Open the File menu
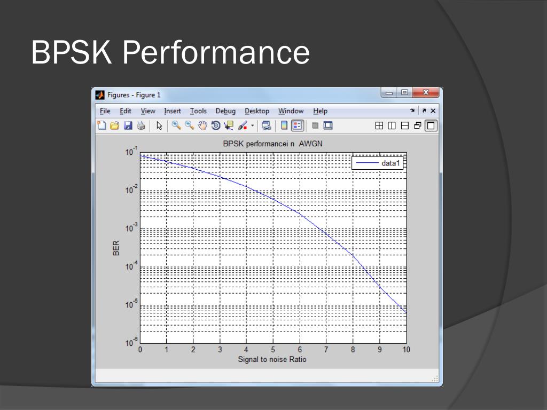The height and width of the screenshot is (410, 547). pyautogui.click(x=105, y=111)
